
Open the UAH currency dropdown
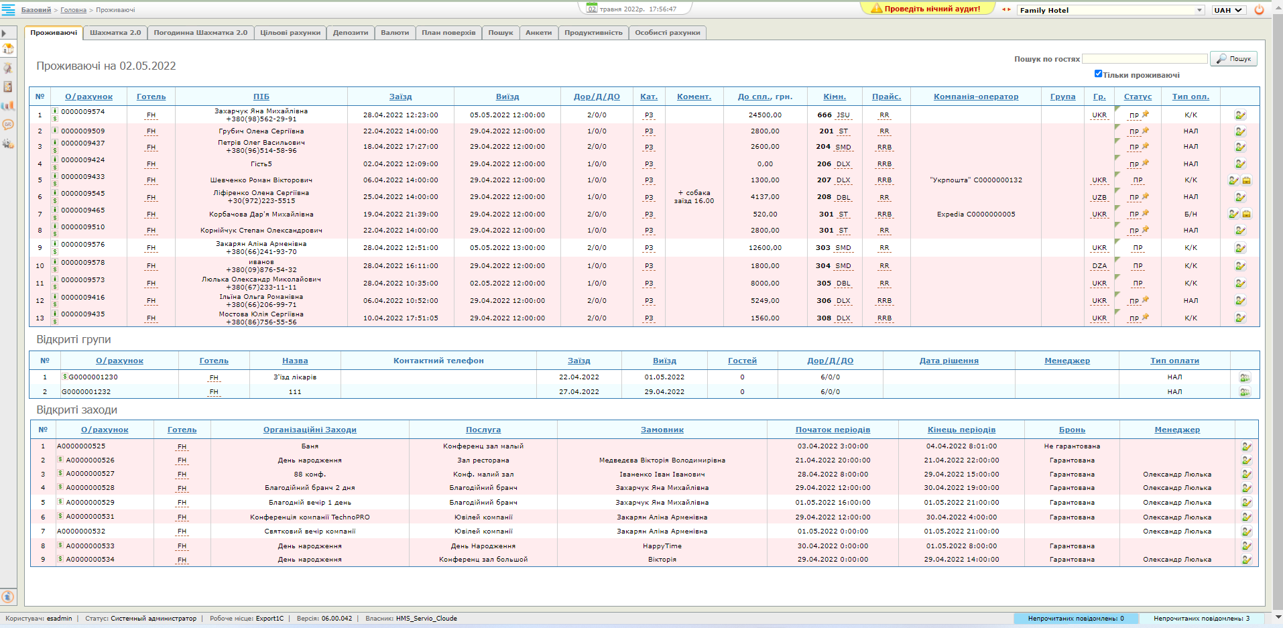click(x=1229, y=10)
